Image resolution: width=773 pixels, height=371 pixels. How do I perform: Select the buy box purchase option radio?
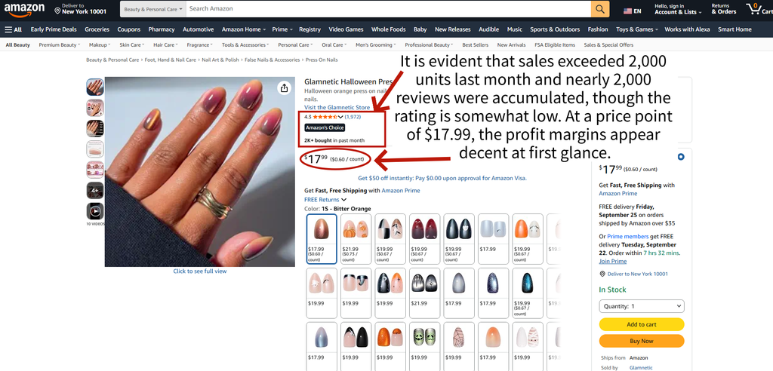681,157
